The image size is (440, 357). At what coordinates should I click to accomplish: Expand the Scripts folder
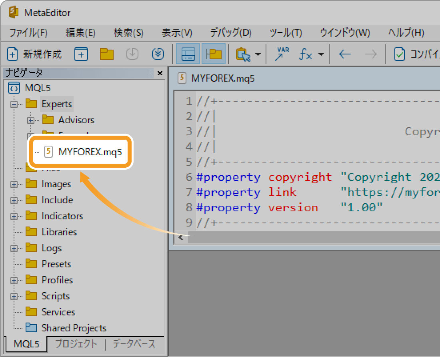point(14,297)
